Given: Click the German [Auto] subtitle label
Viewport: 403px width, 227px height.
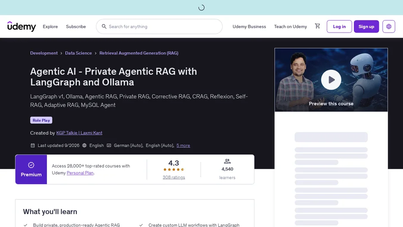Looking at the screenshot, I should pos(128,146).
